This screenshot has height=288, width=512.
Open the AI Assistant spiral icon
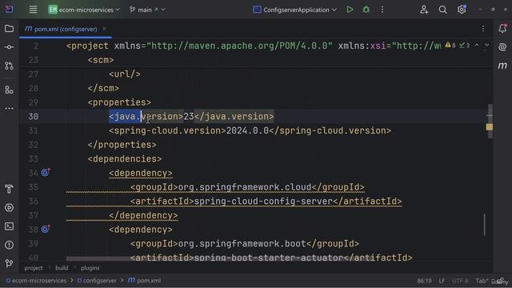(x=502, y=47)
